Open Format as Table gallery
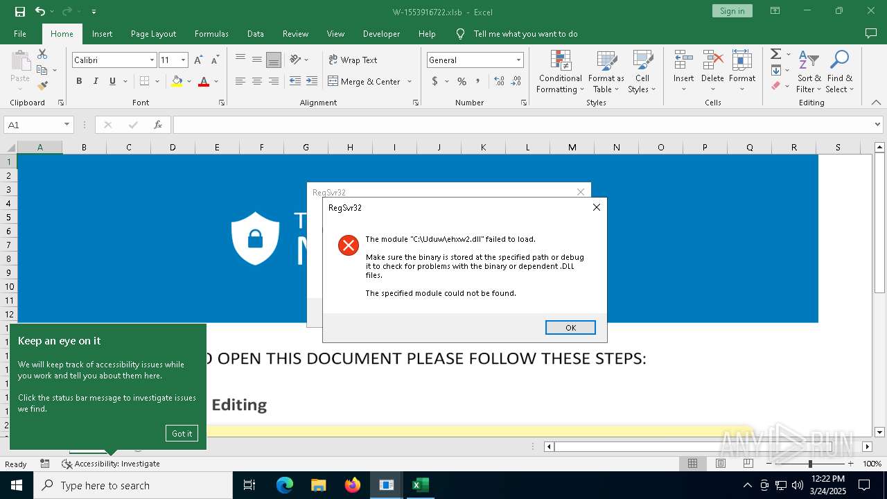Screen dimensions: 887x499 tap(606, 72)
